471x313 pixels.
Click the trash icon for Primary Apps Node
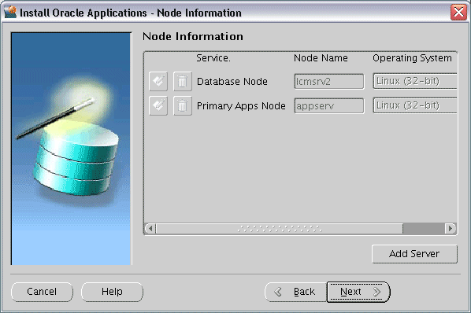pos(182,106)
